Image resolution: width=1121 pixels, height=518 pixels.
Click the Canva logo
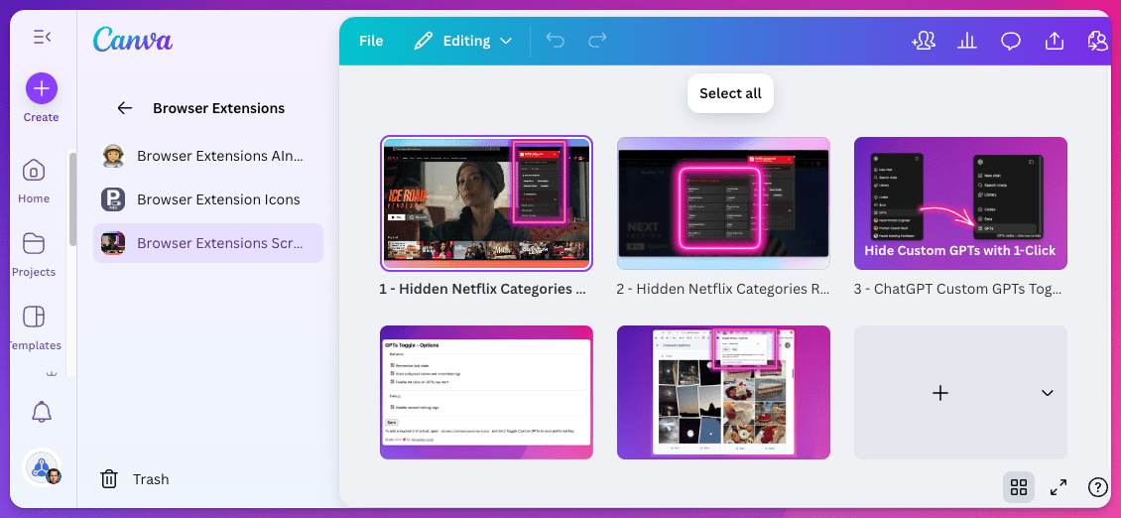point(132,40)
